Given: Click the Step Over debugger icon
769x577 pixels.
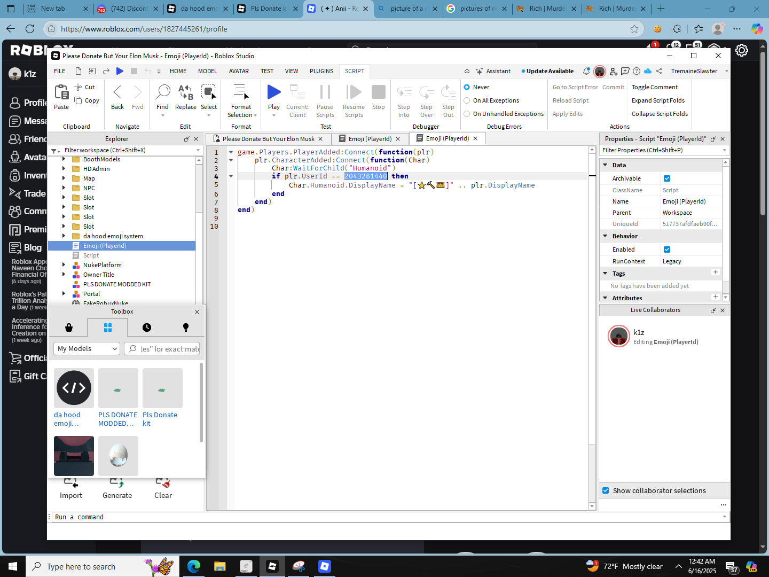Looking at the screenshot, I should (427, 92).
